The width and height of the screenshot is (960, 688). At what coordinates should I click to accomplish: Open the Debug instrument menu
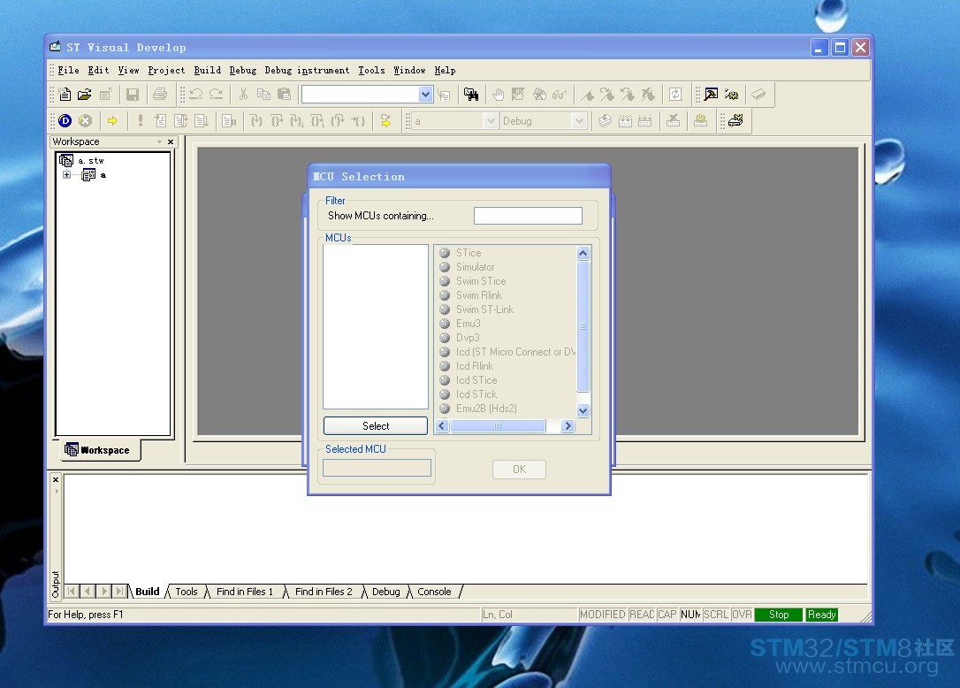tap(307, 71)
